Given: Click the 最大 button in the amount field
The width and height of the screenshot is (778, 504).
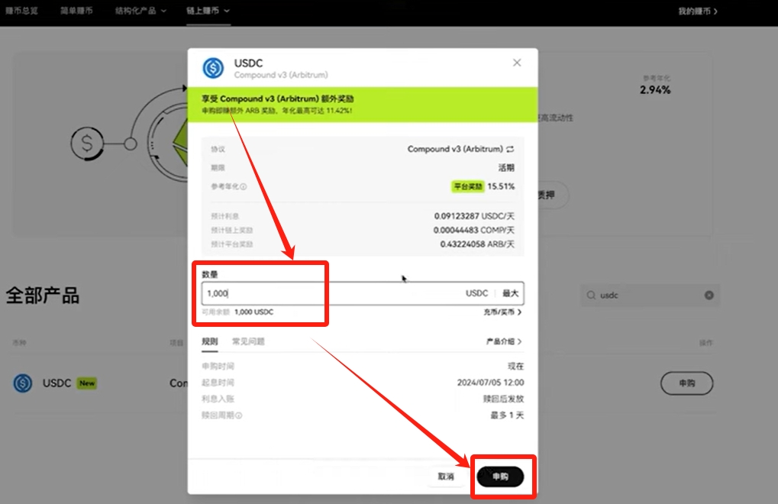Looking at the screenshot, I should tap(511, 293).
